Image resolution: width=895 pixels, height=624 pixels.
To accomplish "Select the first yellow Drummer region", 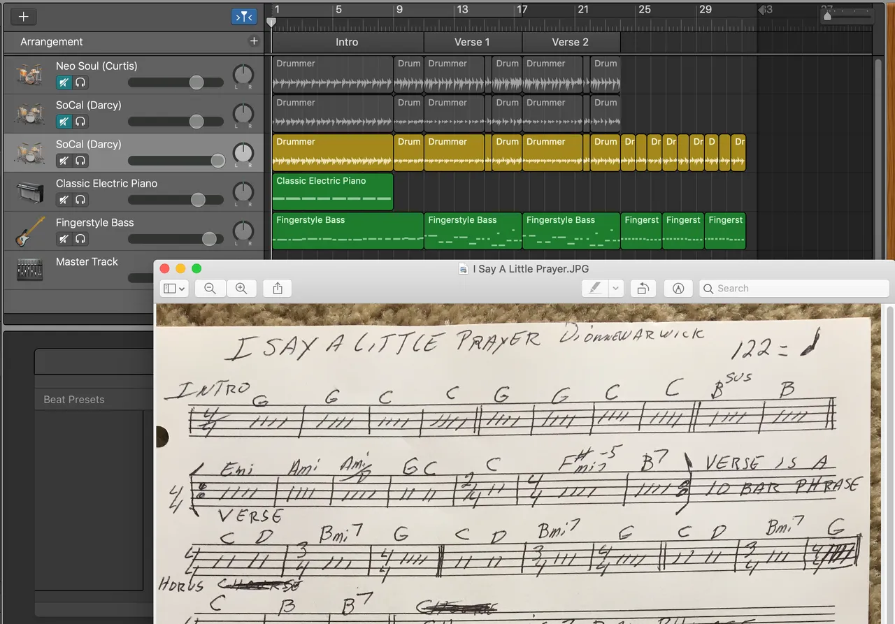I will (x=333, y=153).
